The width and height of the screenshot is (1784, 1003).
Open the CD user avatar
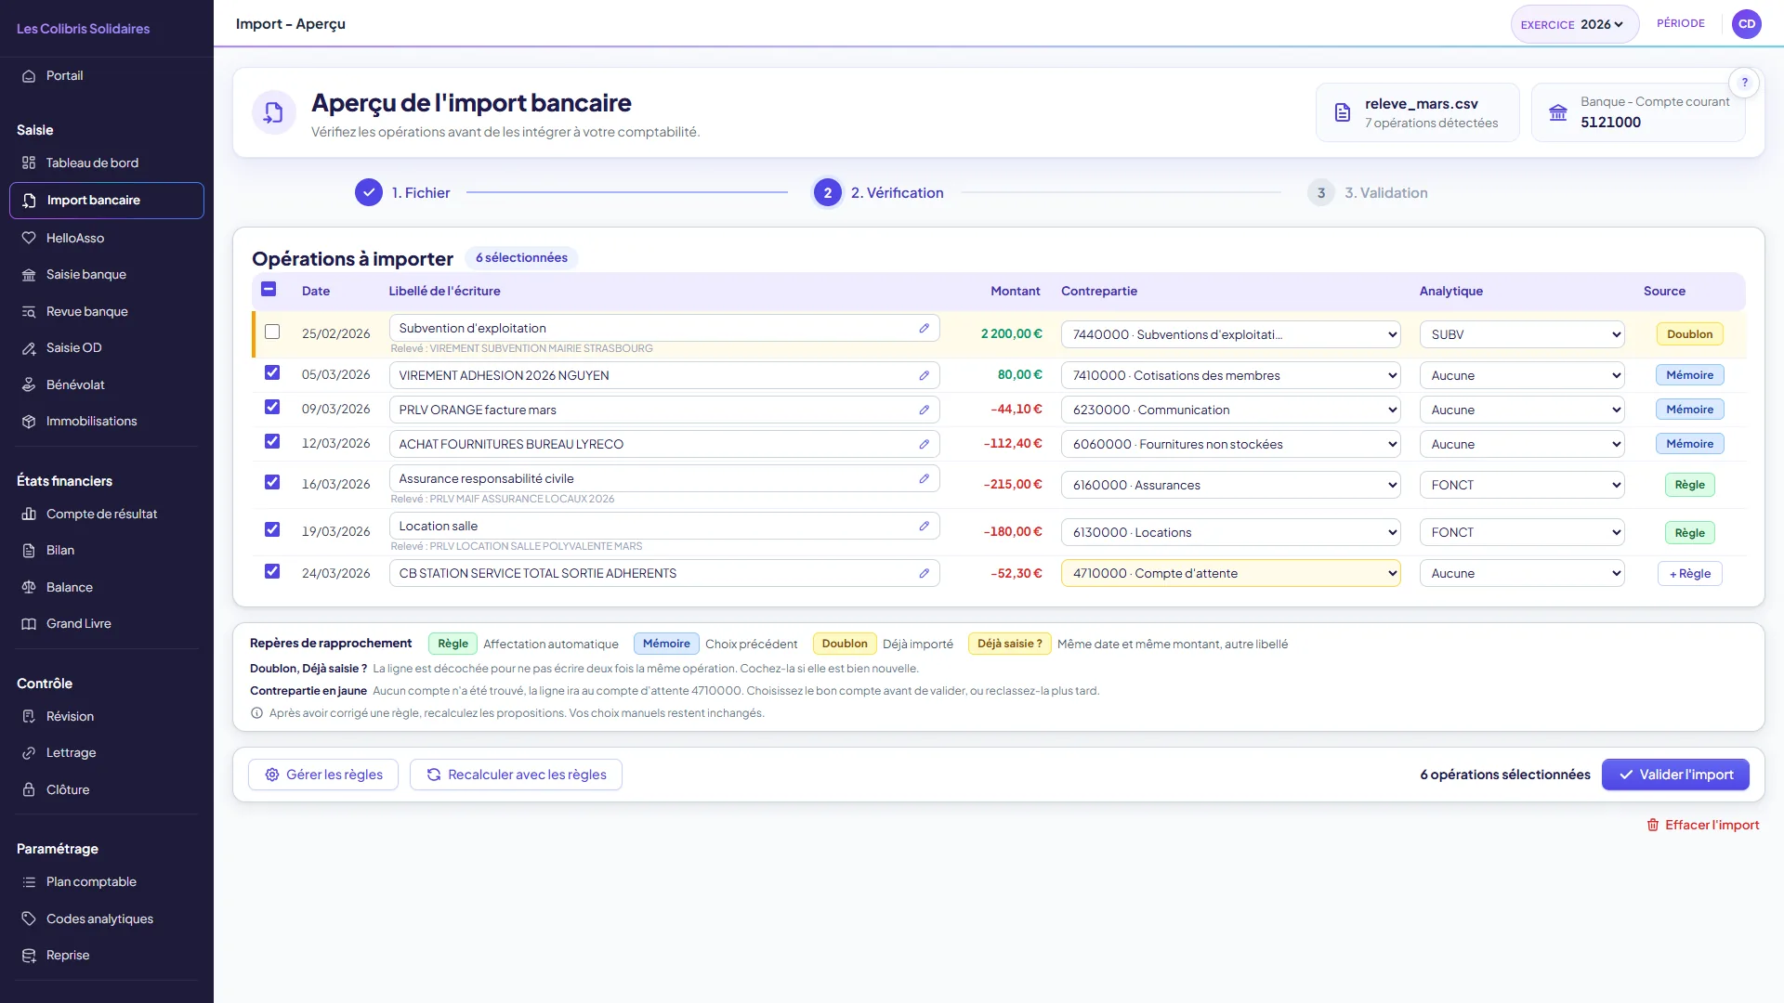pos(1747,24)
